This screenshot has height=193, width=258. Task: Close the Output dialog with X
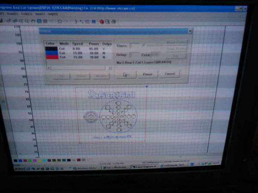pos(190,31)
